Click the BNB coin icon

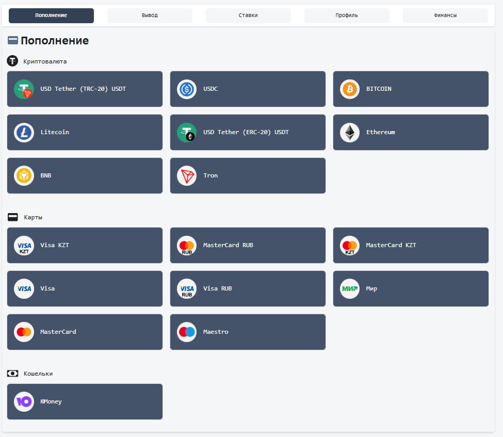click(x=24, y=175)
